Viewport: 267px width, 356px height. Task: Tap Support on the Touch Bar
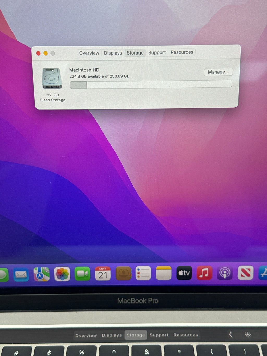coord(159,335)
